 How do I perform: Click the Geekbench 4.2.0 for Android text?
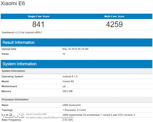click(x=19, y=33)
